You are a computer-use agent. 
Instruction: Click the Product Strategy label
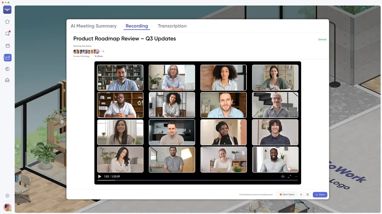click(x=81, y=56)
